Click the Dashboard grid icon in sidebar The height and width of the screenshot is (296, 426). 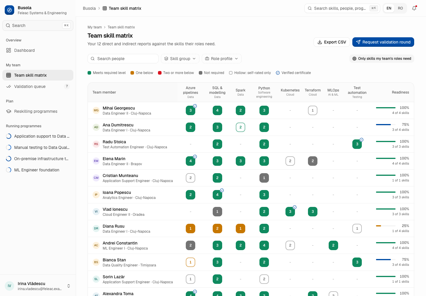pyautogui.click(x=9, y=50)
